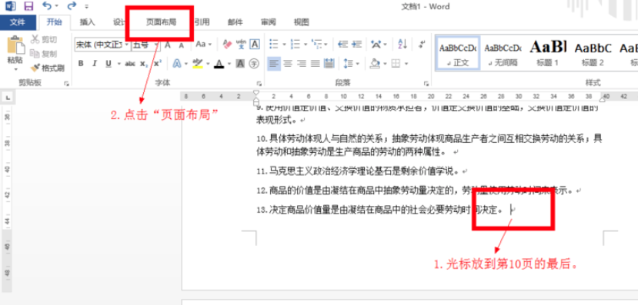Image resolution: width=638 pixels, height=305 pixels.
Task: Apply bulleted list
Action: [x=274, y=44]
